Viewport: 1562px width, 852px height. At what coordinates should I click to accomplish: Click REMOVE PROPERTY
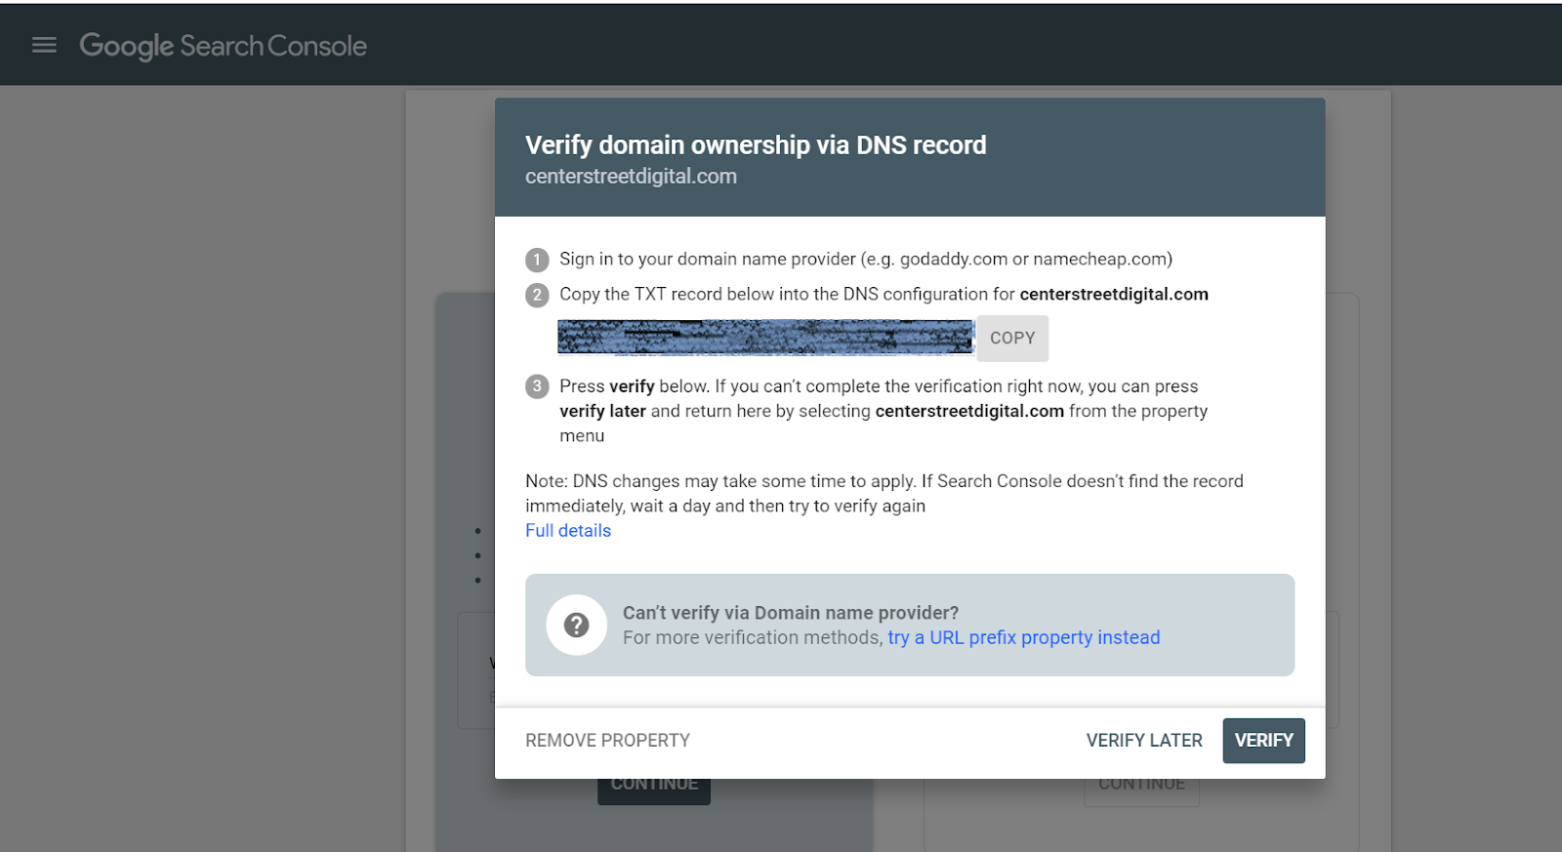coord(607,740)
